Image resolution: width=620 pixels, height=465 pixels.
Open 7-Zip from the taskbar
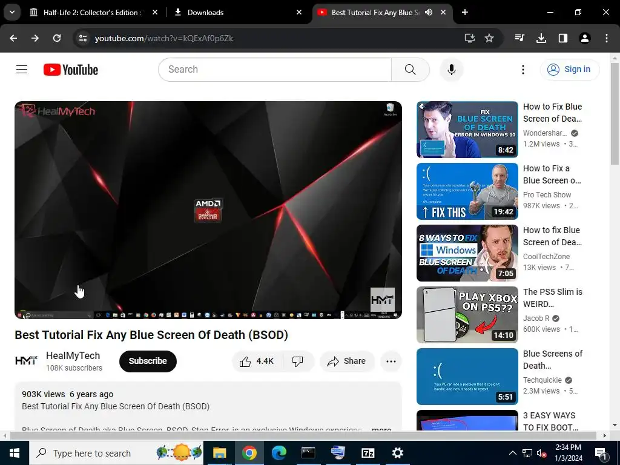368,453
